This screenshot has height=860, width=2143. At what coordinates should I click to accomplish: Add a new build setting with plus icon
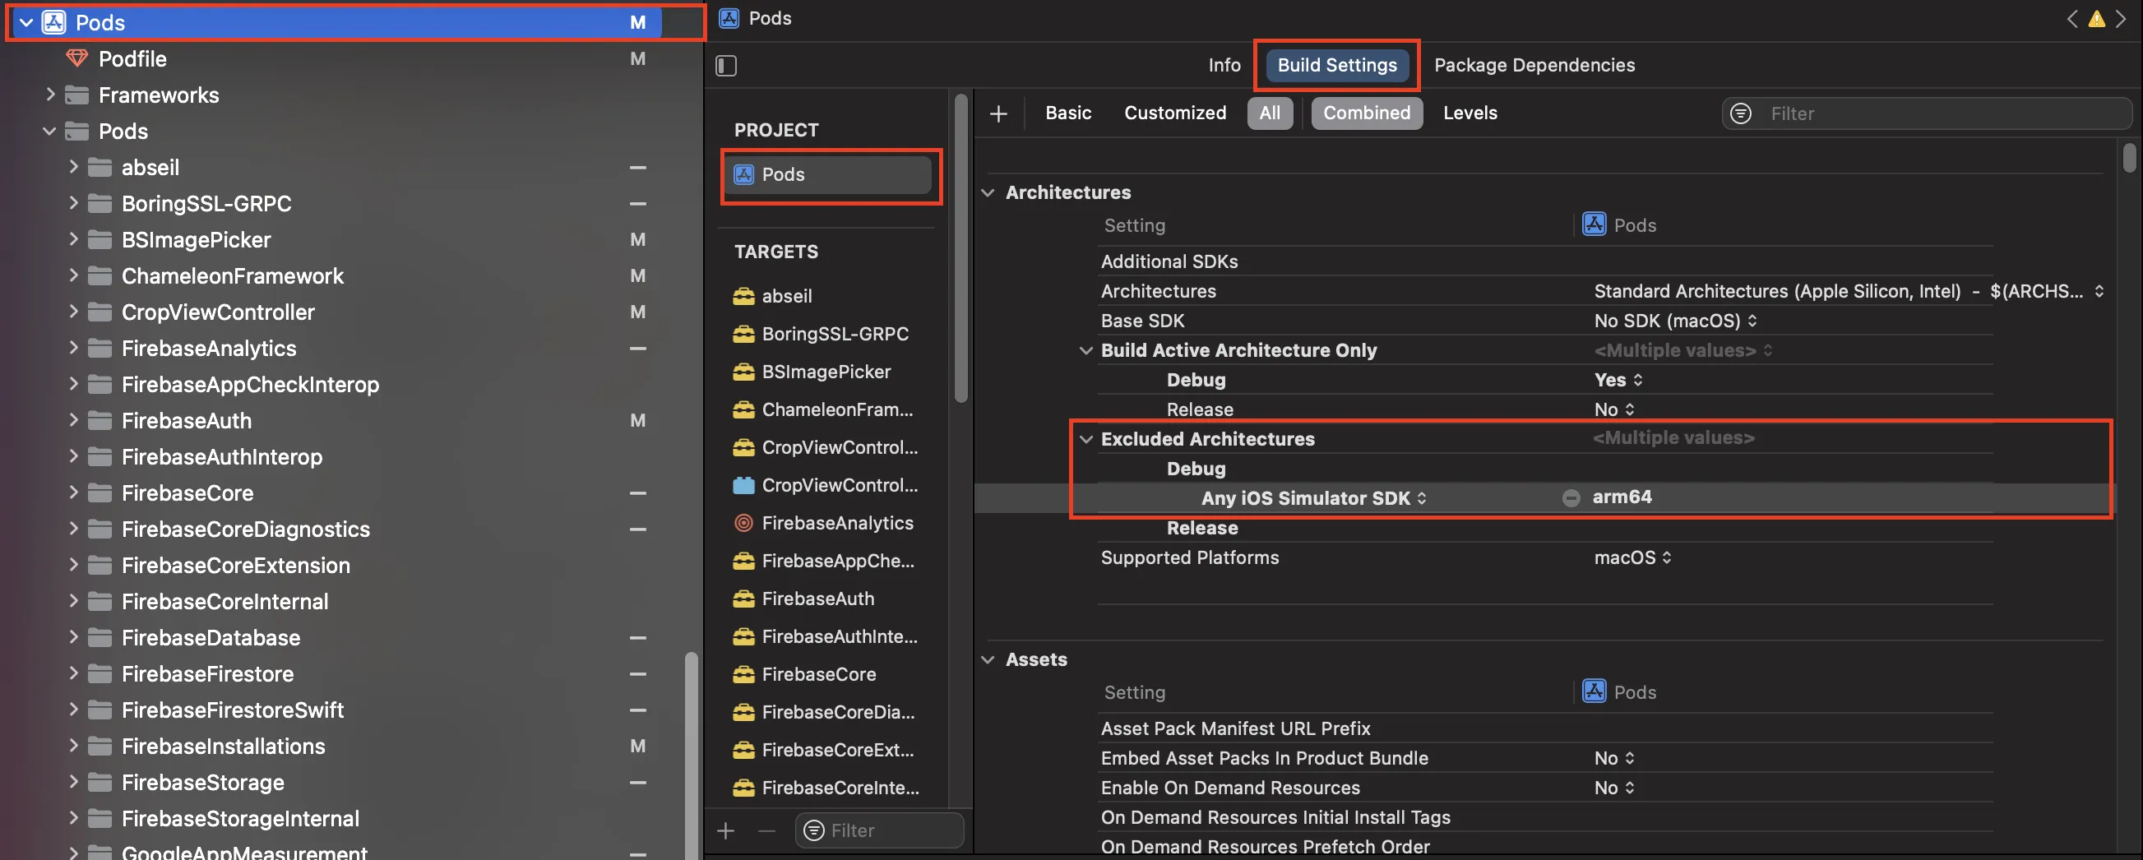pyautogui.click(x=998, y=113)
